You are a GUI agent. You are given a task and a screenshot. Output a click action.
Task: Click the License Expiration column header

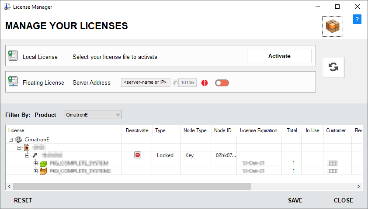(x=259, y=130)
